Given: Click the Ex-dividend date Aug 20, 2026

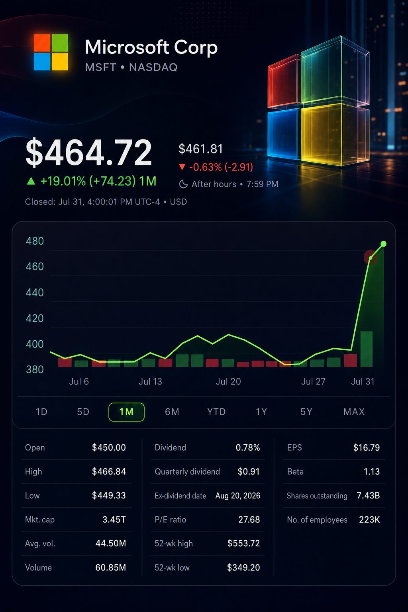Looking at the screenshot, I should 238,496.
